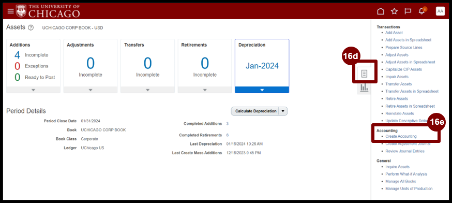Click the Create Accounting link
452x203 pixels.
tap(401, 136)
